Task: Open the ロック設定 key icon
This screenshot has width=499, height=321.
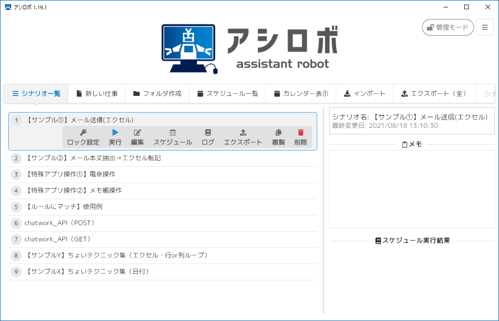Action: 83,132
